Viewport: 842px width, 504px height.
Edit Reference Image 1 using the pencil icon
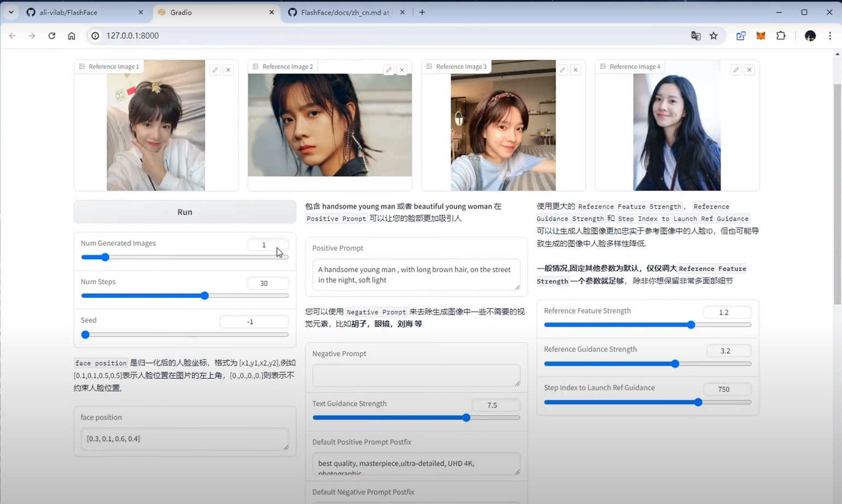coord(215,69)
